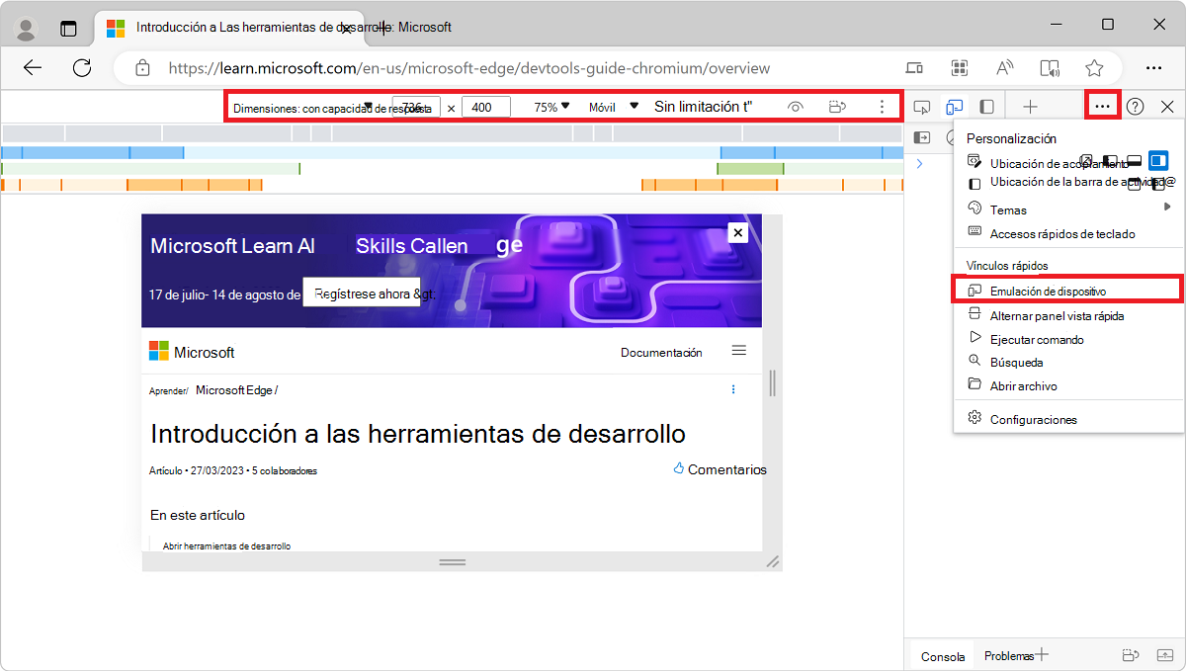
Task: Click the device emulation phone icon
Action: [x=953, y=106]
